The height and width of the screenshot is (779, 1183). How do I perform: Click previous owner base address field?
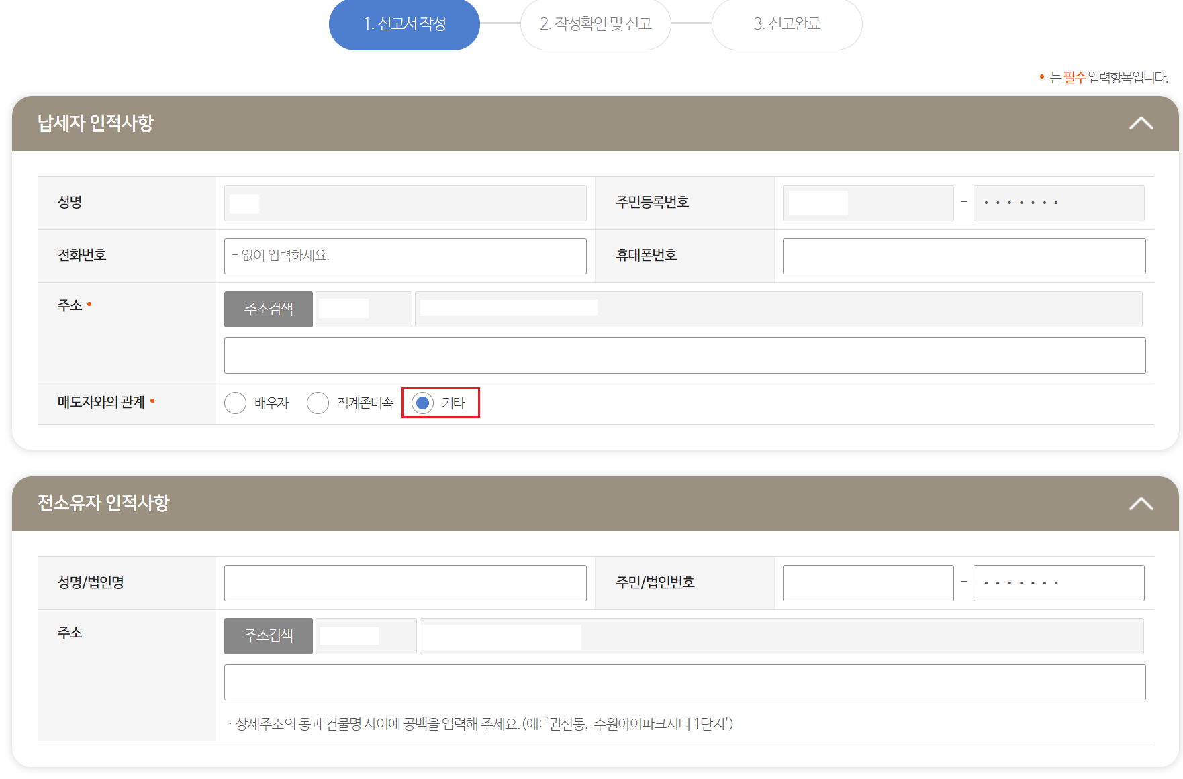click(x=782, y=636)
